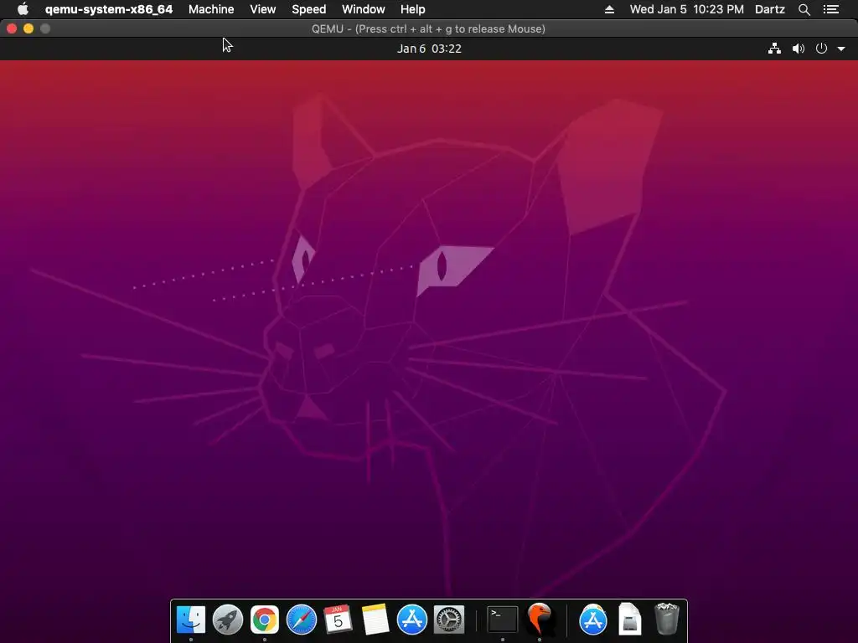
Task: Launch Safari compass icon in Dock
Action: click(302, 620)
